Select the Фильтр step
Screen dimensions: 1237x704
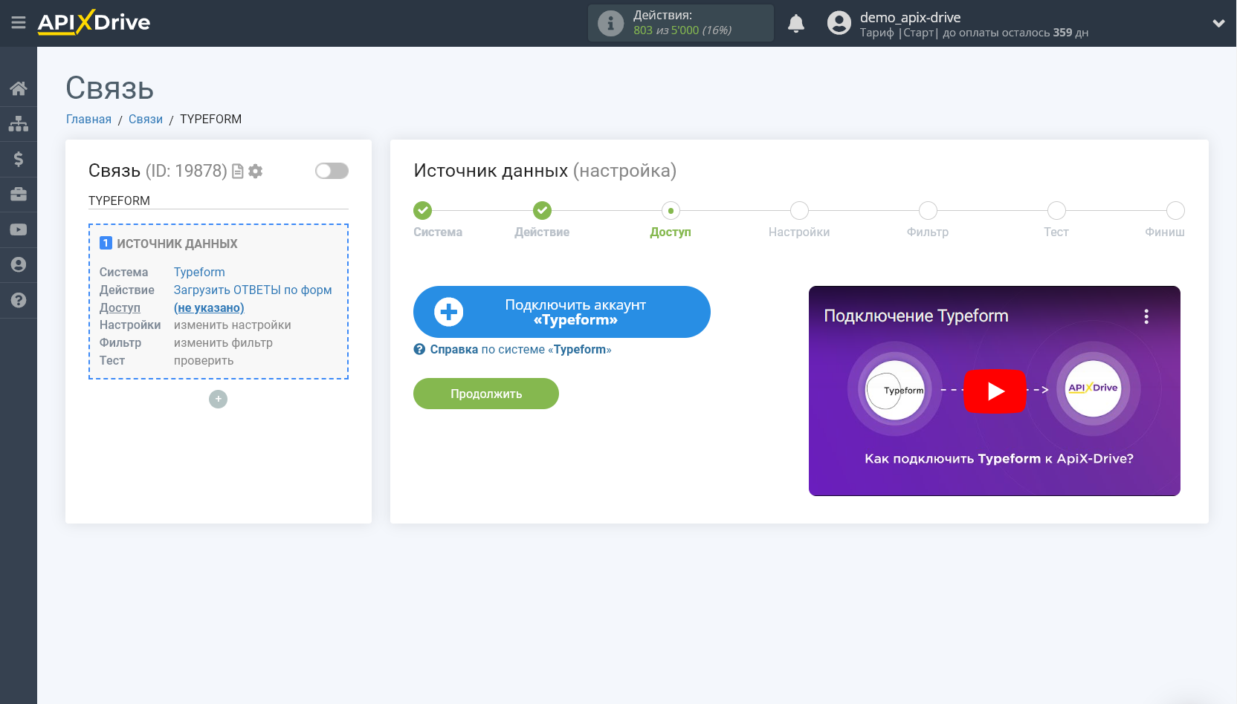pos(928,221)
